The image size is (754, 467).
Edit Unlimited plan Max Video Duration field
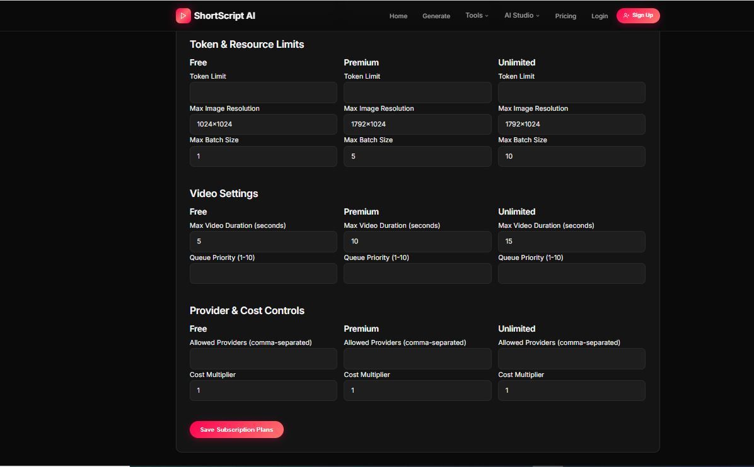571,241
